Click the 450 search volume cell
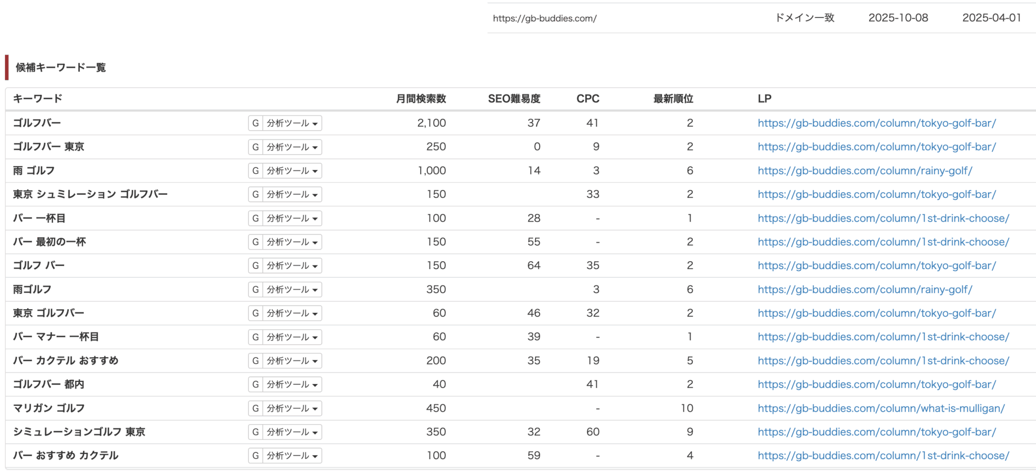Image resolution: width=1036 pixels, height=471 pixels. point(436,408)
